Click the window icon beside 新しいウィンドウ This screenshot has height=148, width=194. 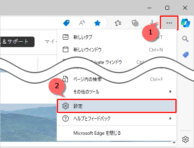point(66,49)
